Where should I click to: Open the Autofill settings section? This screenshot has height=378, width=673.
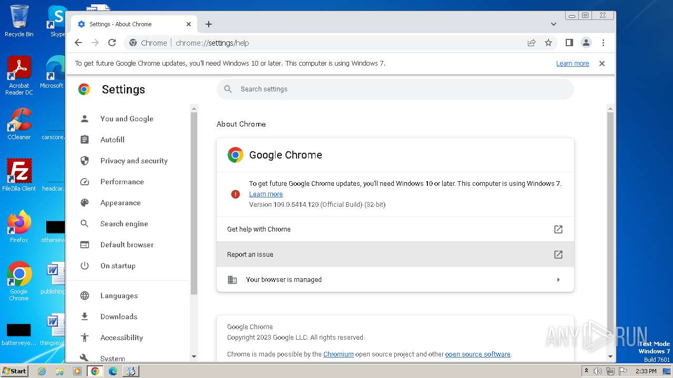point(113,140)
